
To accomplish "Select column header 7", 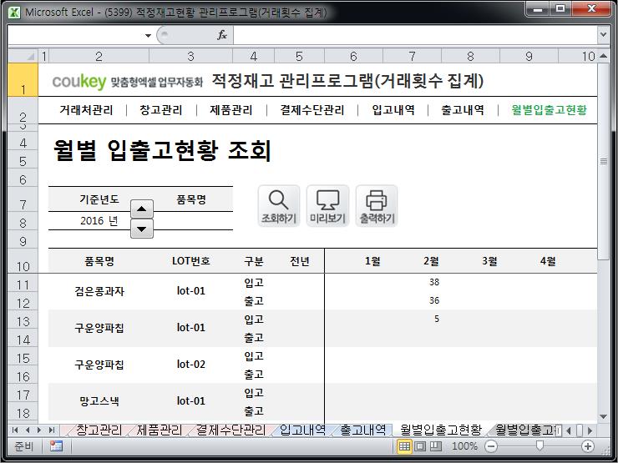I will click(412, 56).
